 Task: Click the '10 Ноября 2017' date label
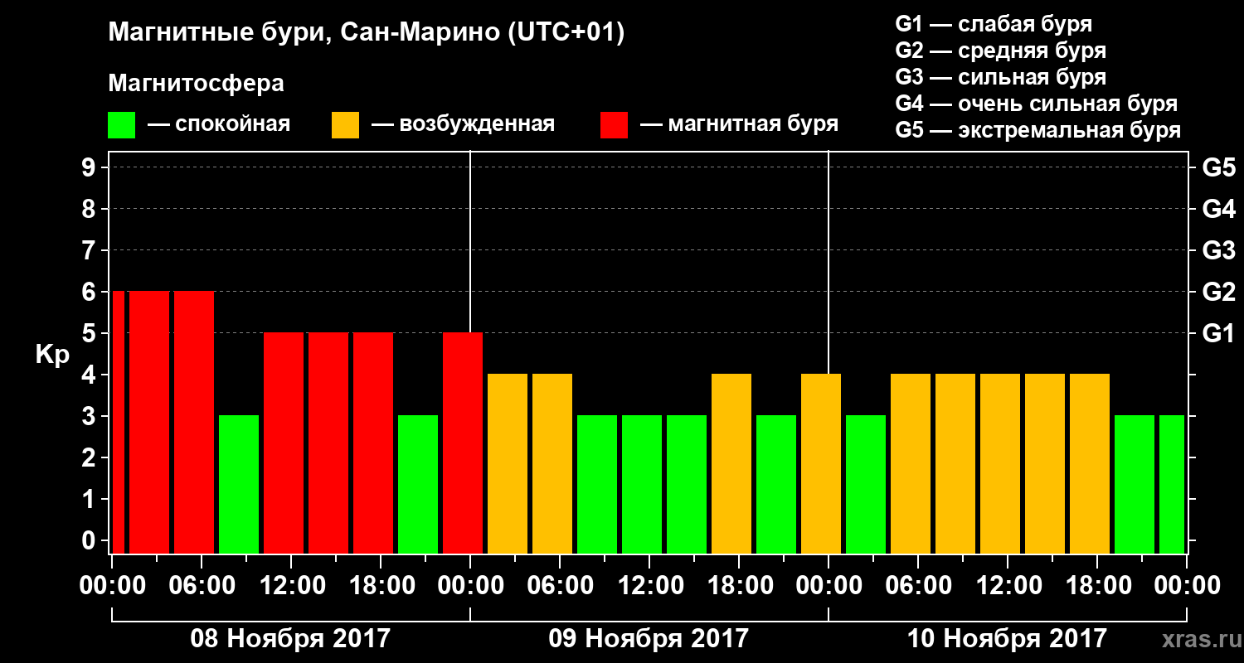(x=1007, y=639)
